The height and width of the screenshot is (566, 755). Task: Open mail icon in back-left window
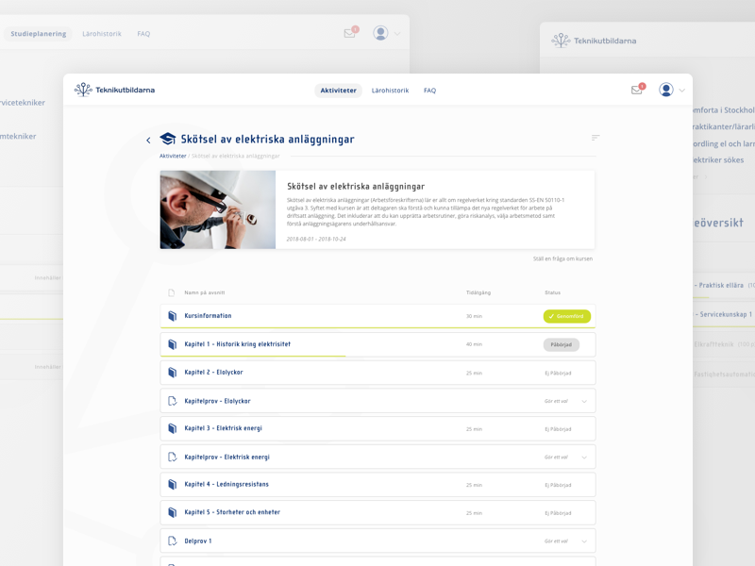pos(351,32)
